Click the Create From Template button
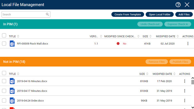The image size is (194, 109). click(x=127, y=15)
